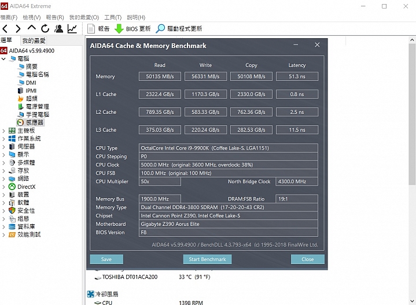Select the DMI tree item
The height and width of the screenshot is (305, 416).
click(x=31, y=83)
